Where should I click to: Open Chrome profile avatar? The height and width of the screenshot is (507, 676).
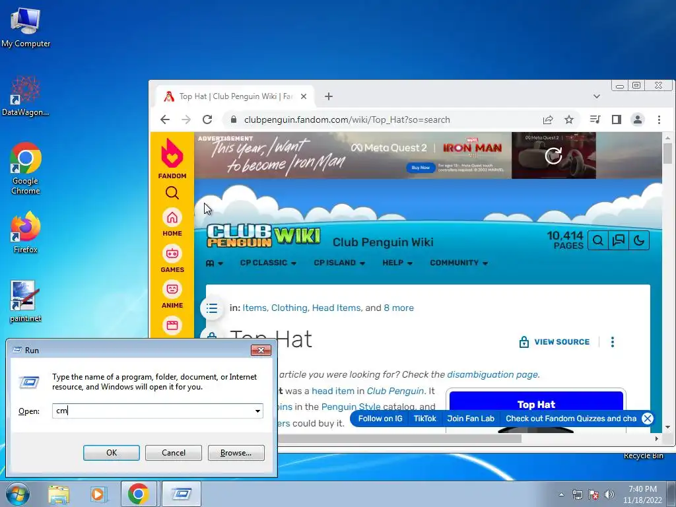tap(638, 119)
